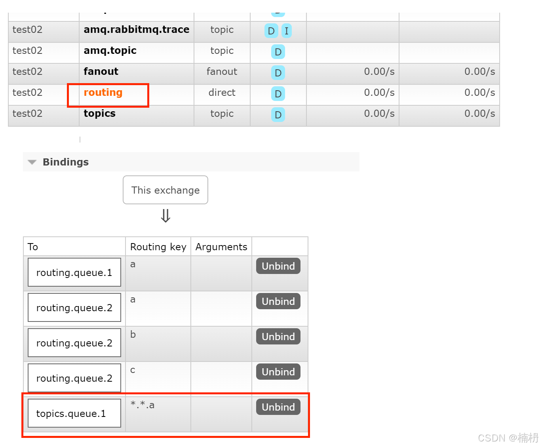
Task: Open the routing.queue.1 queue
Action: [x=74, y=272]
